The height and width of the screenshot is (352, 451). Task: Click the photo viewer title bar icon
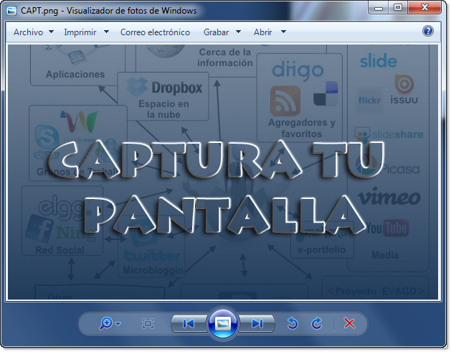point(11,11)
